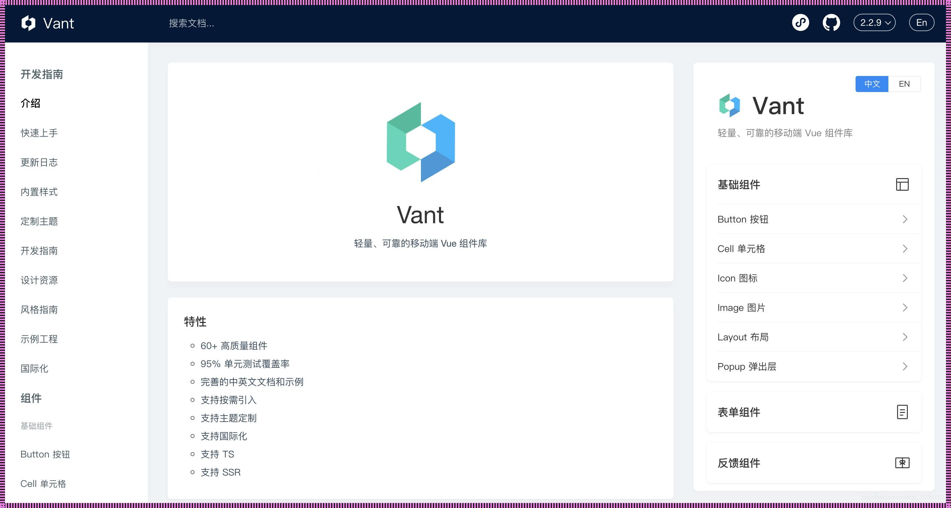The width and height of the screenshot is (951, 508).
Task: Open the GitHub repository icon
Action: tap(831, 23)
